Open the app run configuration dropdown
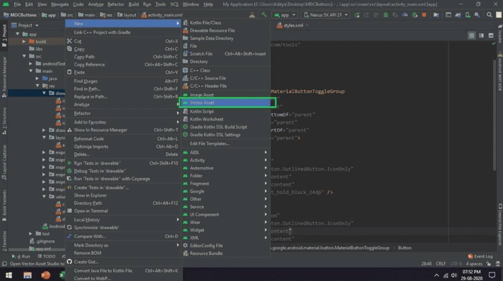The width and height of the screenshot is (503, 281). pyautogui.click(x=285, y=15)
